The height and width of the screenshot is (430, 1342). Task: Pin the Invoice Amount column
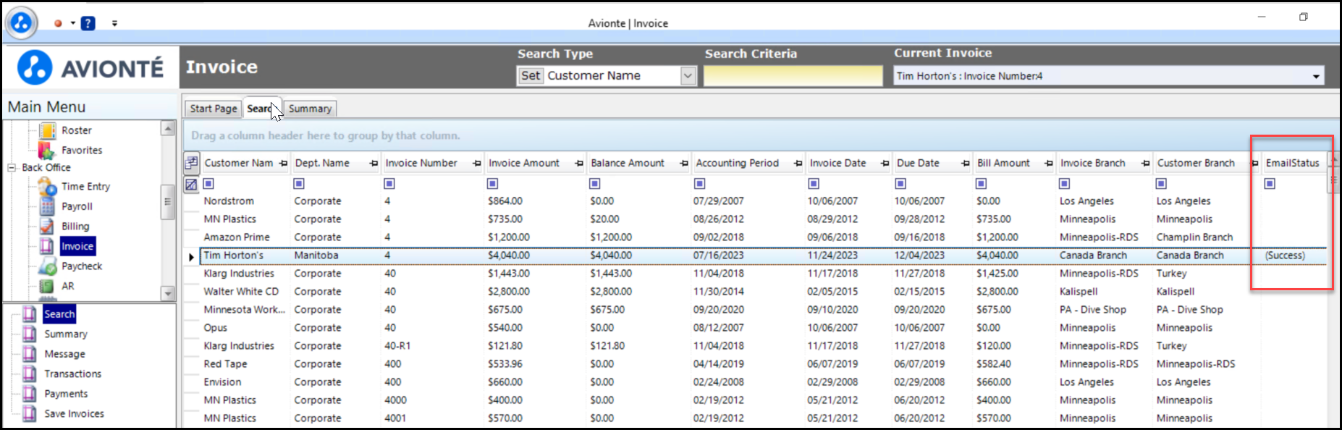[x=578, y=164]
